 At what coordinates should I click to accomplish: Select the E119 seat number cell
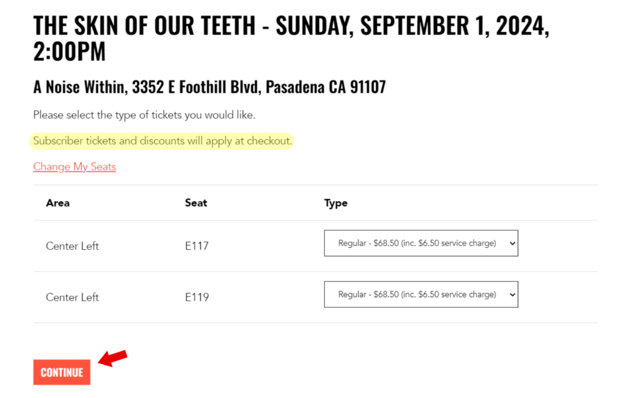[x=197, y=297]
